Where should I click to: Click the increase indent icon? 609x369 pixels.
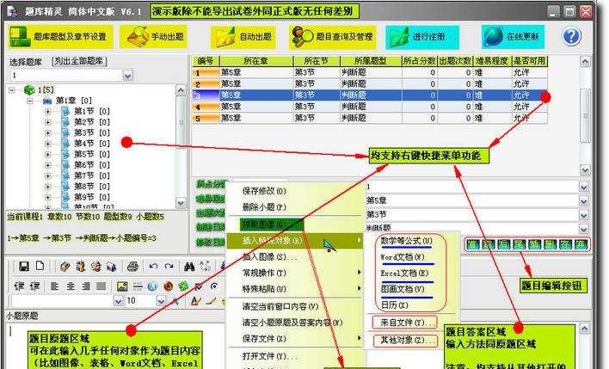click(35, 286)
